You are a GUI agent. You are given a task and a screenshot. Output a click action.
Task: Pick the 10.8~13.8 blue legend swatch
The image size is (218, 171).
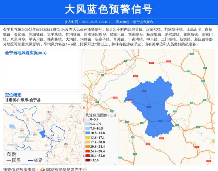(88, 133)
